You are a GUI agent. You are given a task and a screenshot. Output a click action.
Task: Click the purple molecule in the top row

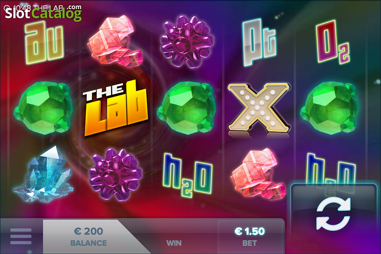click(187, 41)
